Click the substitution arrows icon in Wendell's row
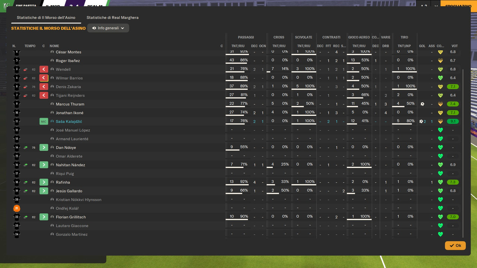Viewport: 477px width, 268px height. 26,69
